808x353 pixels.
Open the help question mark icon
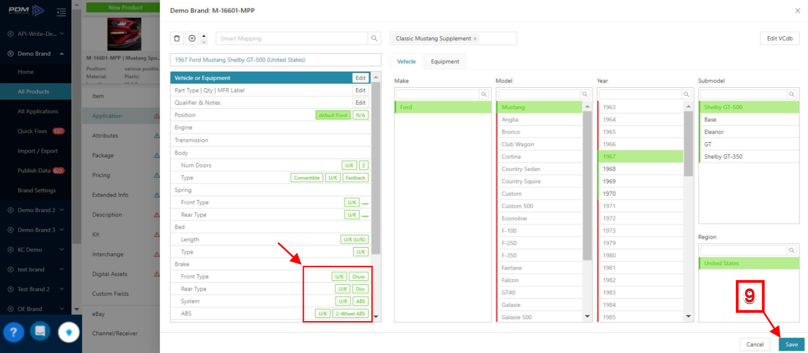coord(14,332)
